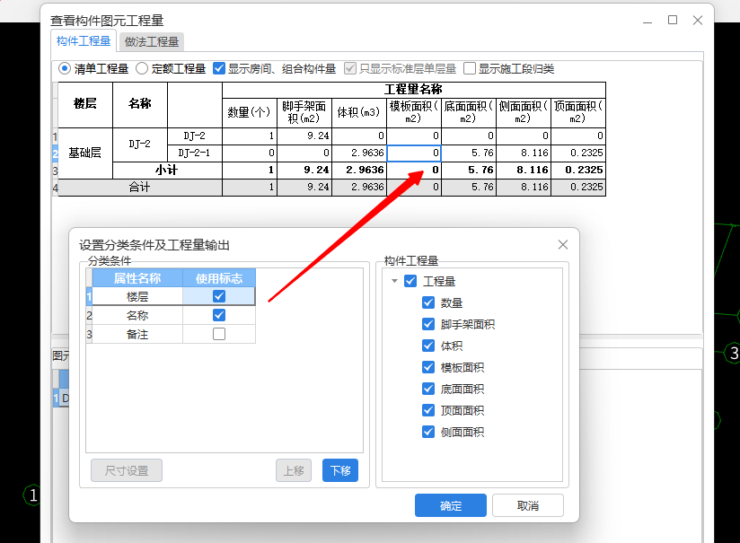Toggle 只显示标准层单层量 checkbox
The height and width of the screenshot is (543, 740).
349,69
